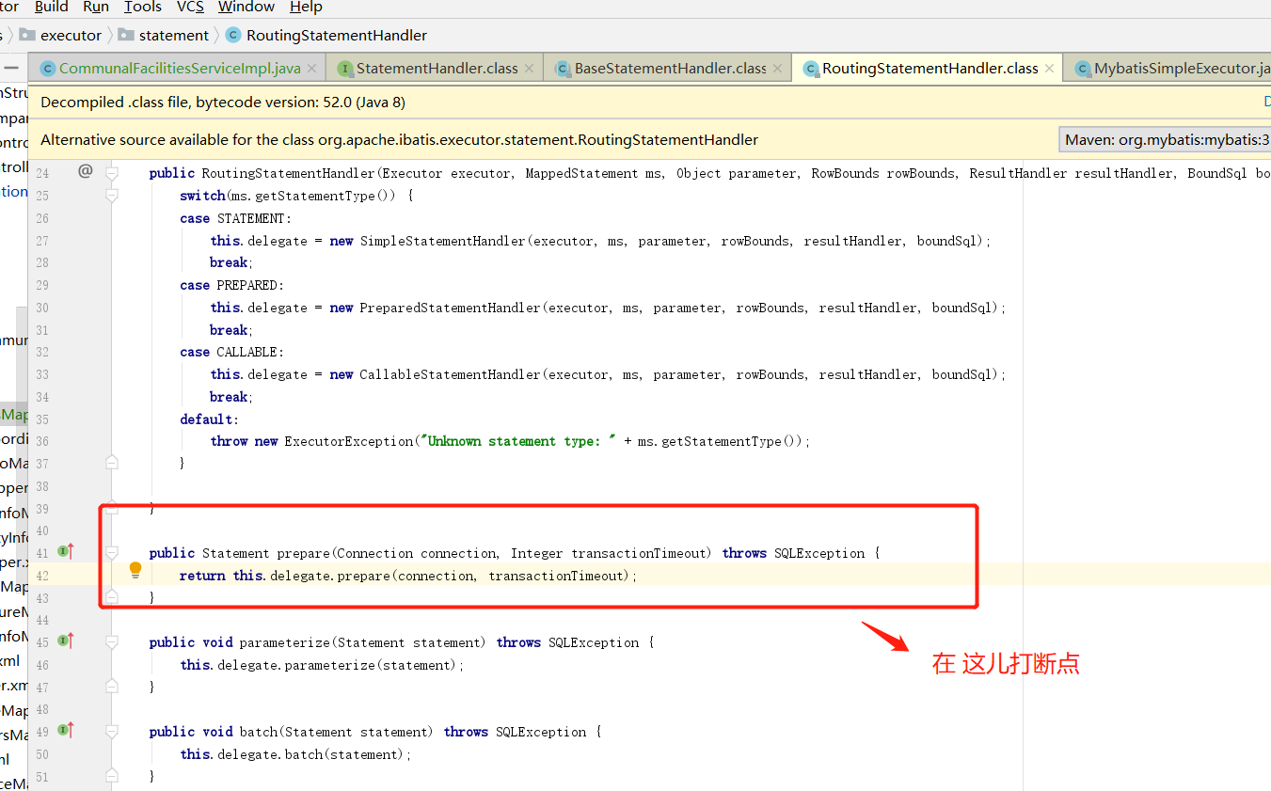The width and height of the screenshot is (1271, 791).
Task: Collapse the constructor fold marker on line 24
Action: (112, 173)
